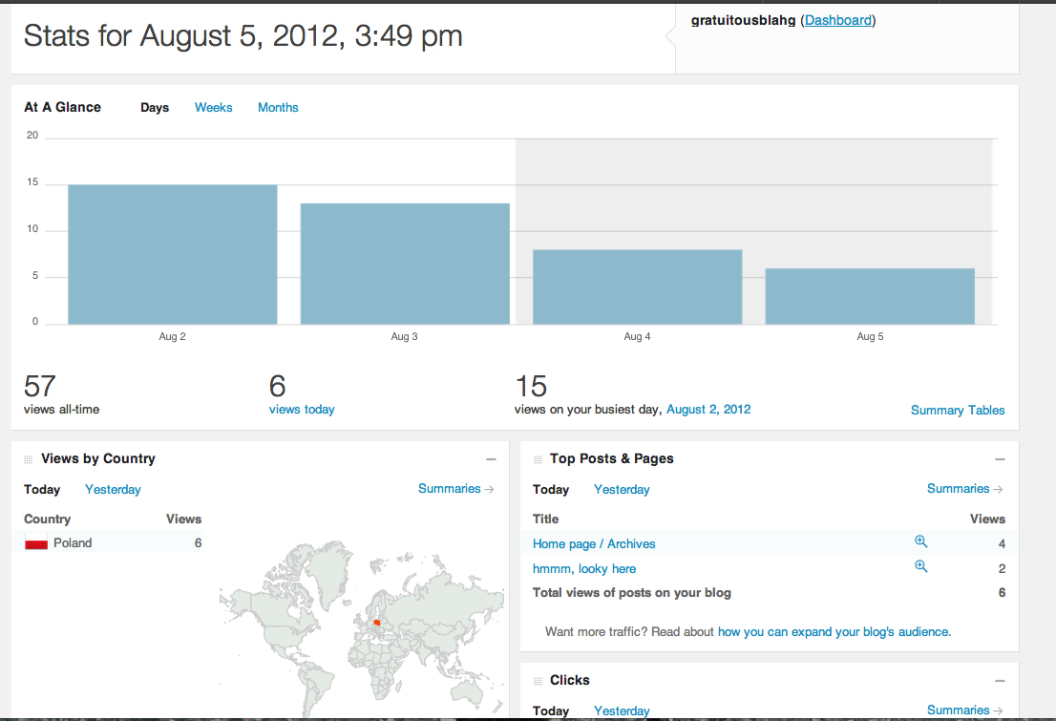Image resolution: width=1056 pixels, height=721 pixels.
Task: Click the Aug 2 bar in chart
Action: [173, 254]
